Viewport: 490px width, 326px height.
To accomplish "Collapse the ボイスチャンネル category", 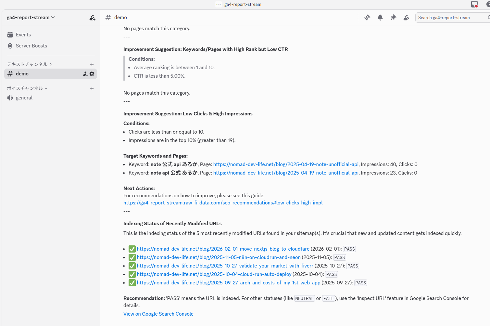I will click(27, 88).
